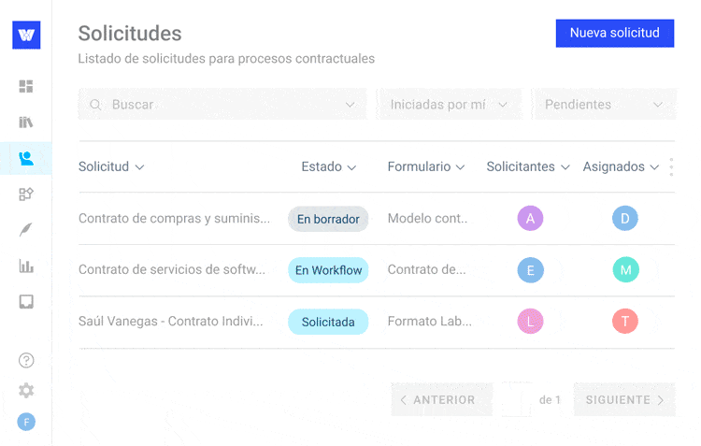Click asignado avatar D
The height and width of the screenshot is (446, 701).
coord(625,218)
